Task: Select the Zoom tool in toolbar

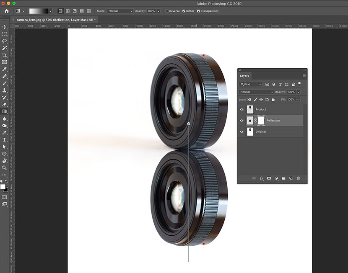Action: click(x=4, y=167)
